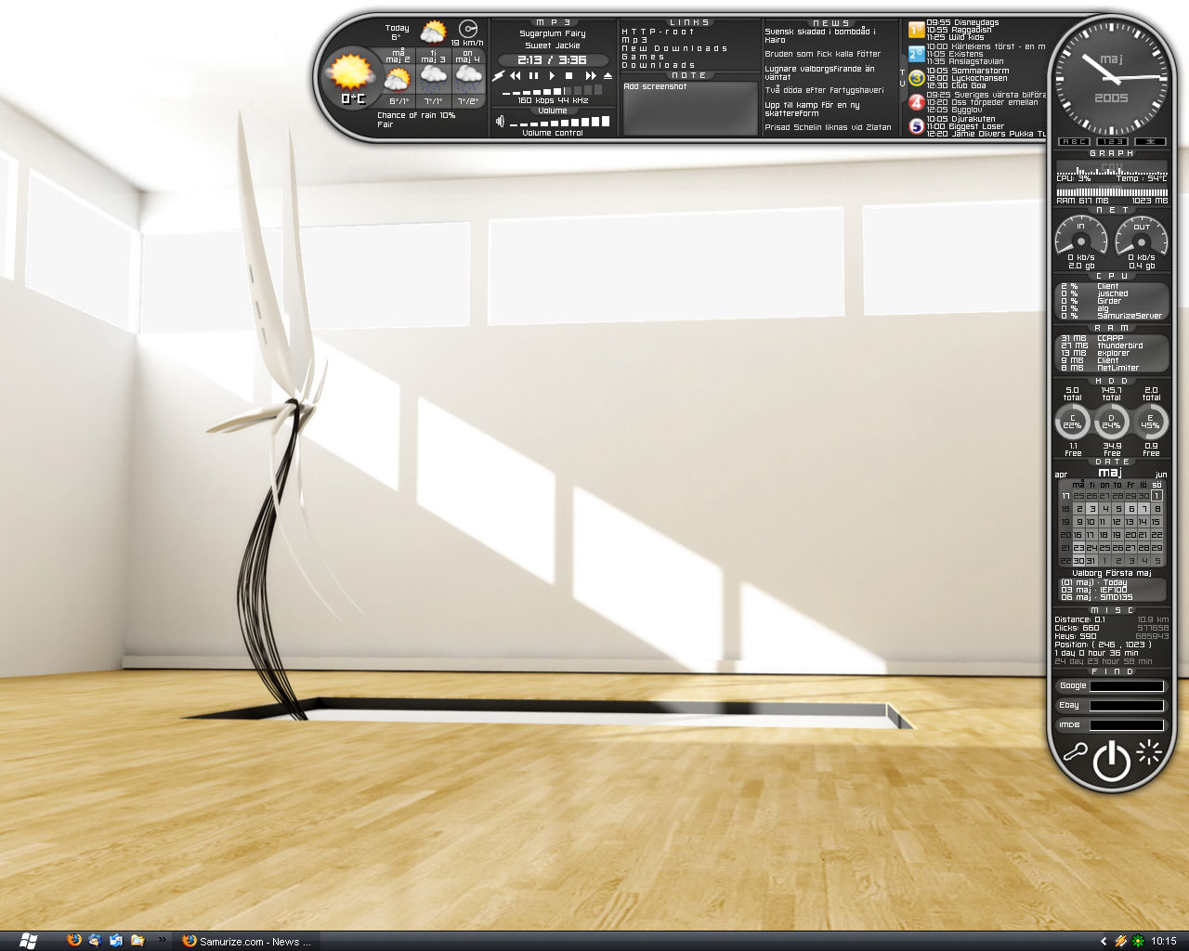Switch calendar to previous month apr
1189x951 pixels.
point(1061,475)
